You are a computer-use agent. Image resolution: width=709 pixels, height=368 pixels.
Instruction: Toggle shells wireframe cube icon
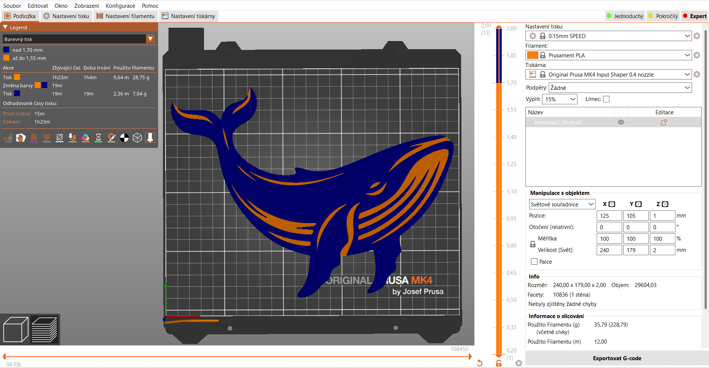pos(137,138)
